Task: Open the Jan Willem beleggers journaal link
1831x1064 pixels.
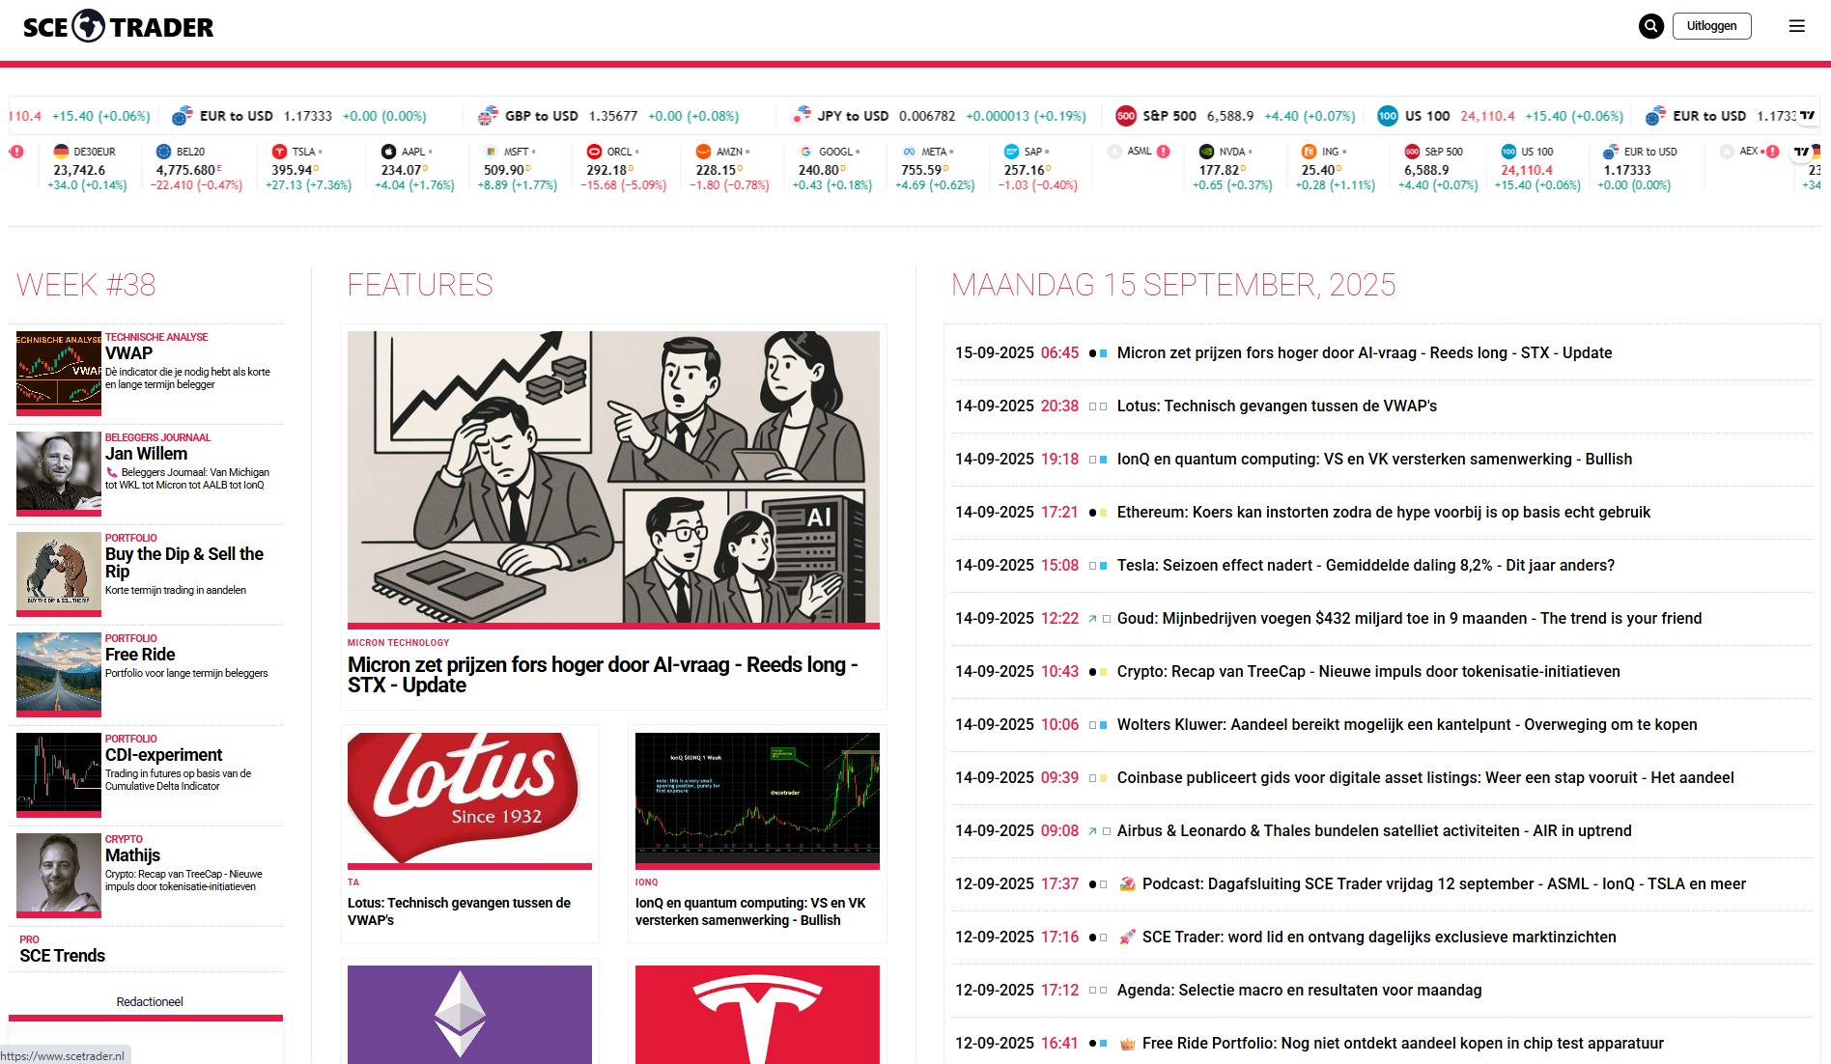Action: [147, 454]
